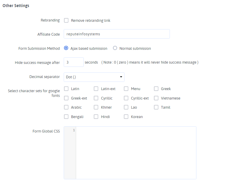Check the Khmer character set
Screen dimensions: 238x184
[96, 107]
